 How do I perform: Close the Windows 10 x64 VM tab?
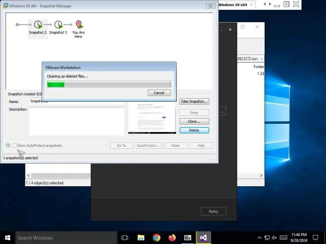pos(252,4)
